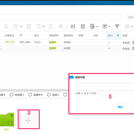Click the sync document toolbar icon
The height and width of the screenshot is (134, 134).
click(x=16, y=26)
